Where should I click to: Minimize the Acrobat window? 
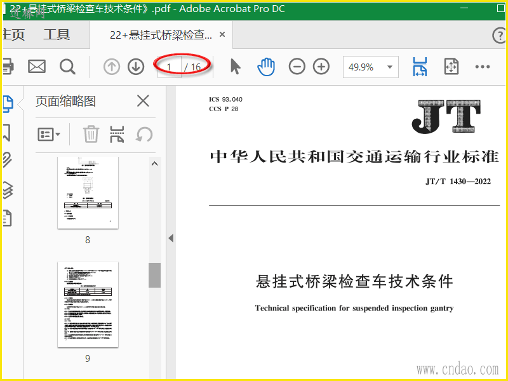[x=464, y=8]
